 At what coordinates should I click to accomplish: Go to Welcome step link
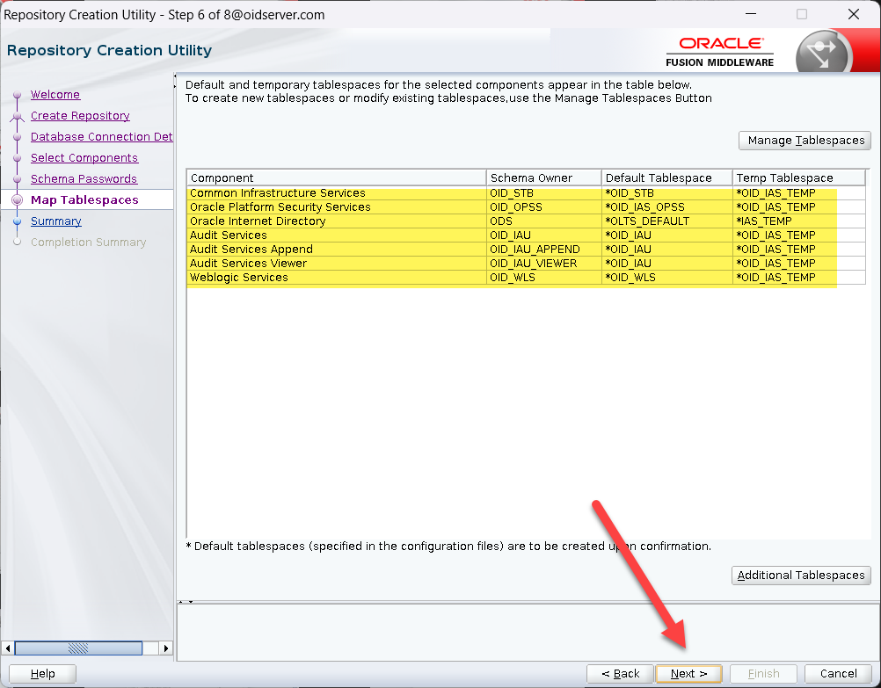pos(55,95)
